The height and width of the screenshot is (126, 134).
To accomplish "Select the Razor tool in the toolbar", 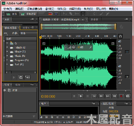I will 71,14.
